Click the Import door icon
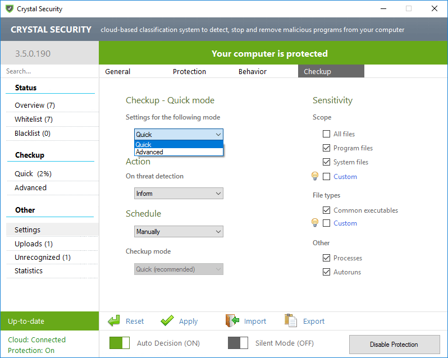The width and height of the screenshot is (448, 358). point(232,320)
